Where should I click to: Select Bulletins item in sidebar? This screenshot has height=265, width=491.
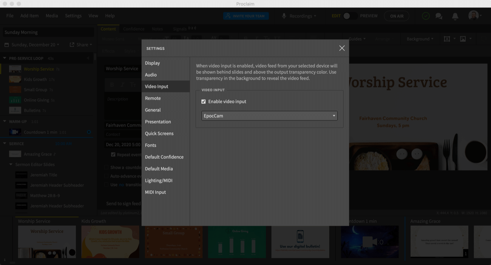[47, 110]
